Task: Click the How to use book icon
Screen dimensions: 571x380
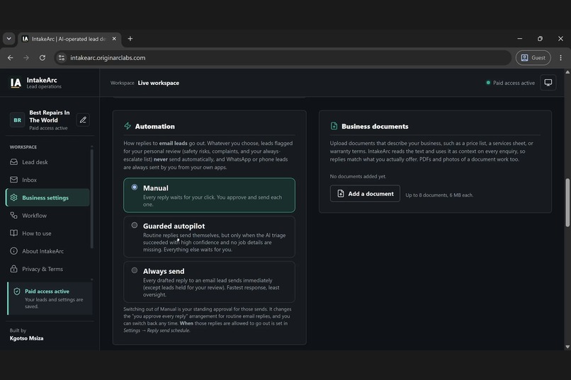Action: [14, 233]
